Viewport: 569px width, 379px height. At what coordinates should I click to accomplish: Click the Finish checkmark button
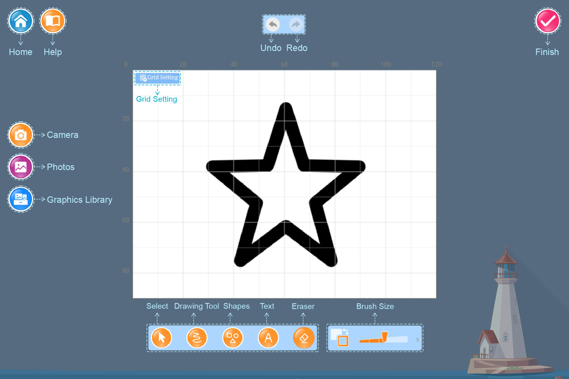(x=547, y=21)
